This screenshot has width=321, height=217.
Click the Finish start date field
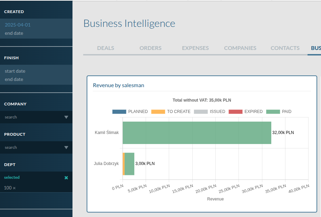pyautogui.click(x=15, y=71)
